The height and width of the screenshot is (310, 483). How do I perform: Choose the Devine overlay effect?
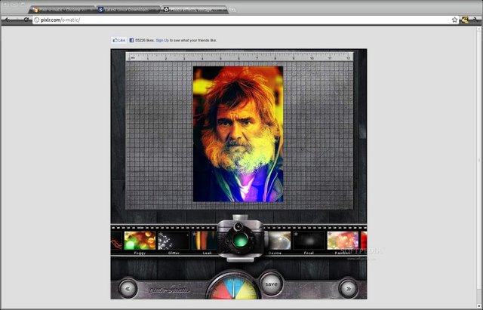pos(275,241)
